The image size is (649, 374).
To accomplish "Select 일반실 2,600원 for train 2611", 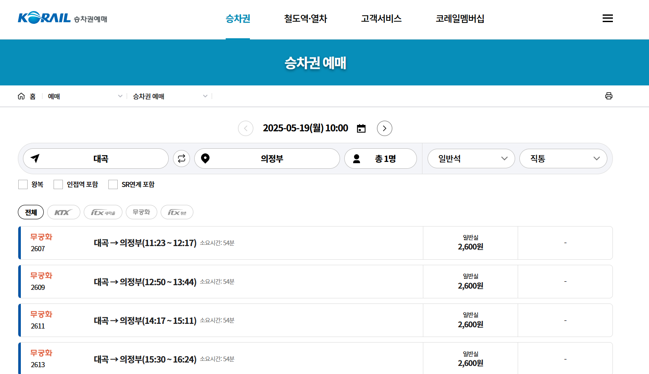I will [x=470, y=320].
